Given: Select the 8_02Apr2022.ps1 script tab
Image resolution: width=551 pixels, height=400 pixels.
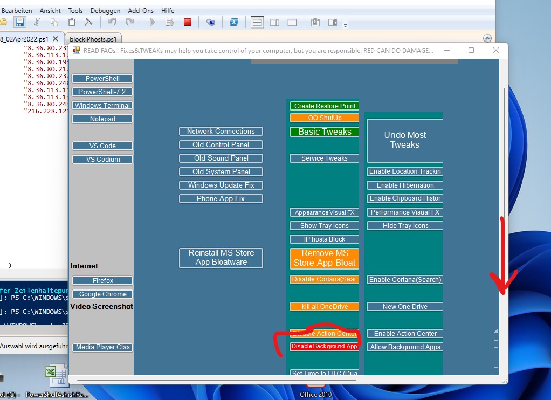Looking at the screenshot, I should [x=25, y=39].
